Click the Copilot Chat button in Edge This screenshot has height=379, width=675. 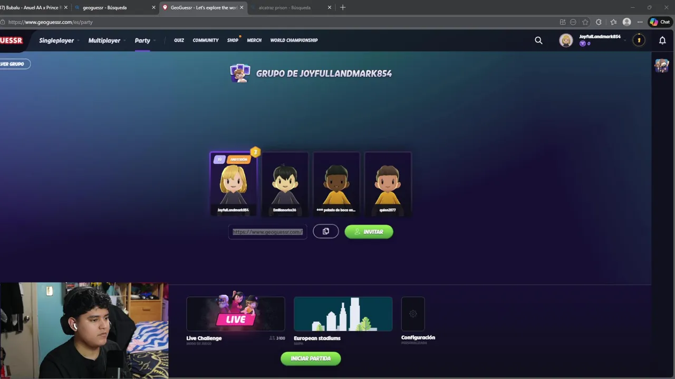point(660,22)
